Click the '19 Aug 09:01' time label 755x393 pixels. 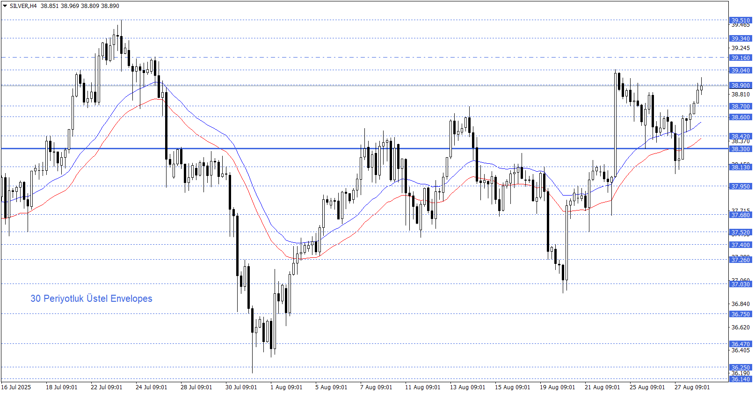pos(558,387)
